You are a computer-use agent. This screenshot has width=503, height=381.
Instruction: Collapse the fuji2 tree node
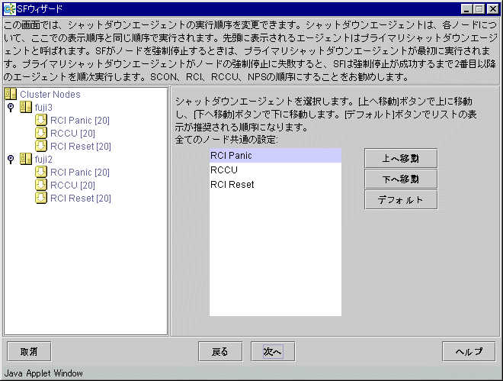point(11,159)
